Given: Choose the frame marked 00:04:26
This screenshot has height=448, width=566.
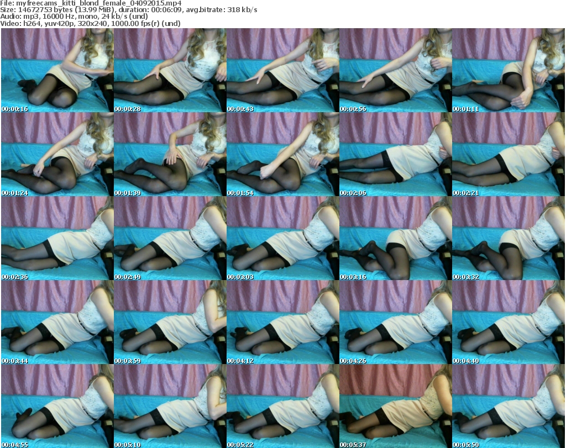Looking at the screenshot, I should 395,323.
